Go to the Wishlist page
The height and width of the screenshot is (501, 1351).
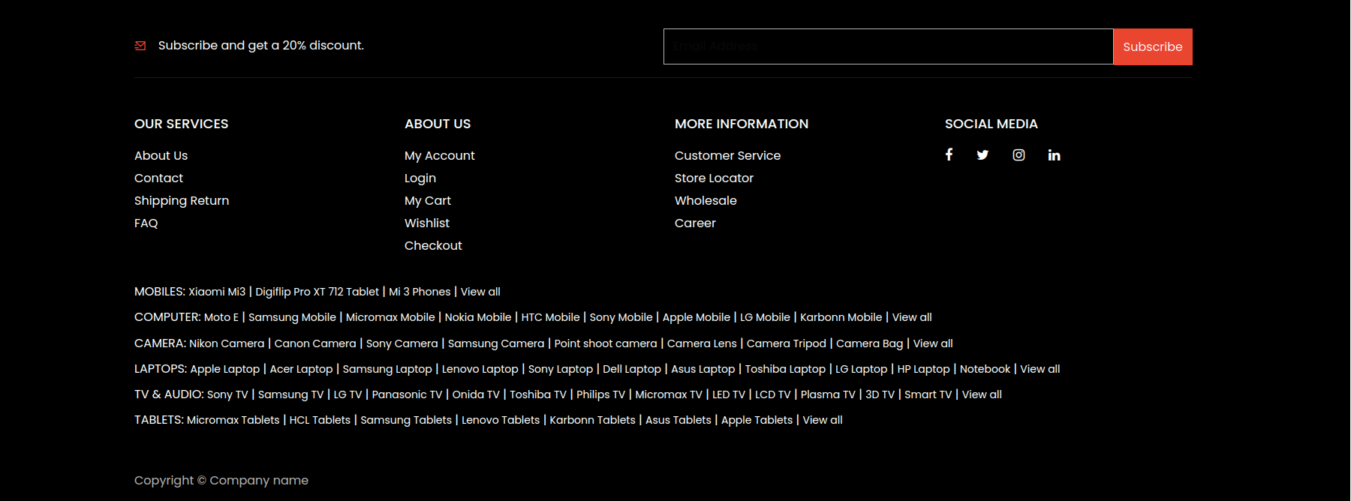point(427,223)
